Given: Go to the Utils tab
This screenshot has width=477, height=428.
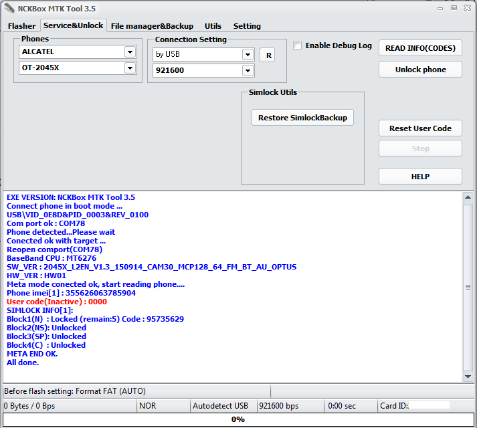Looking at the screenshot, I should [213, 26].
